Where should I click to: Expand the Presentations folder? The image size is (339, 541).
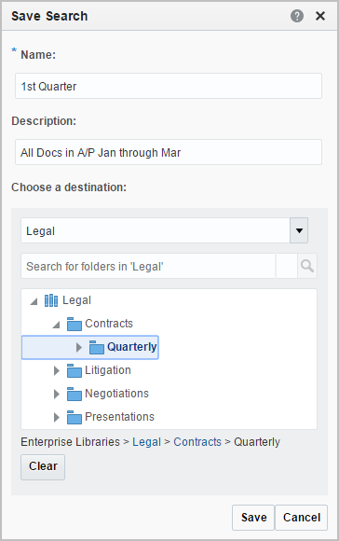(x=57, y=417)
